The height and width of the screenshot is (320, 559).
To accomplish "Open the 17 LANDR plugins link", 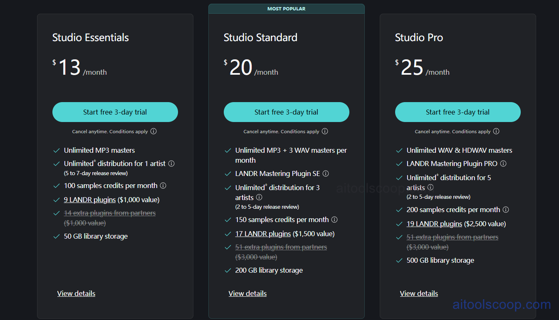I will pos(263,234).
